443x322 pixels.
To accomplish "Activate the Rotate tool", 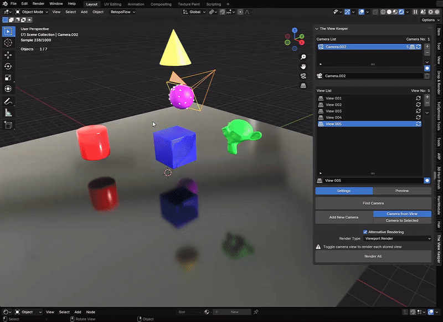I will click(x=8, y=66).
